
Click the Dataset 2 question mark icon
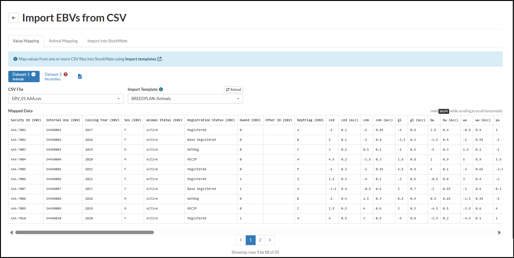coord(66,74)
